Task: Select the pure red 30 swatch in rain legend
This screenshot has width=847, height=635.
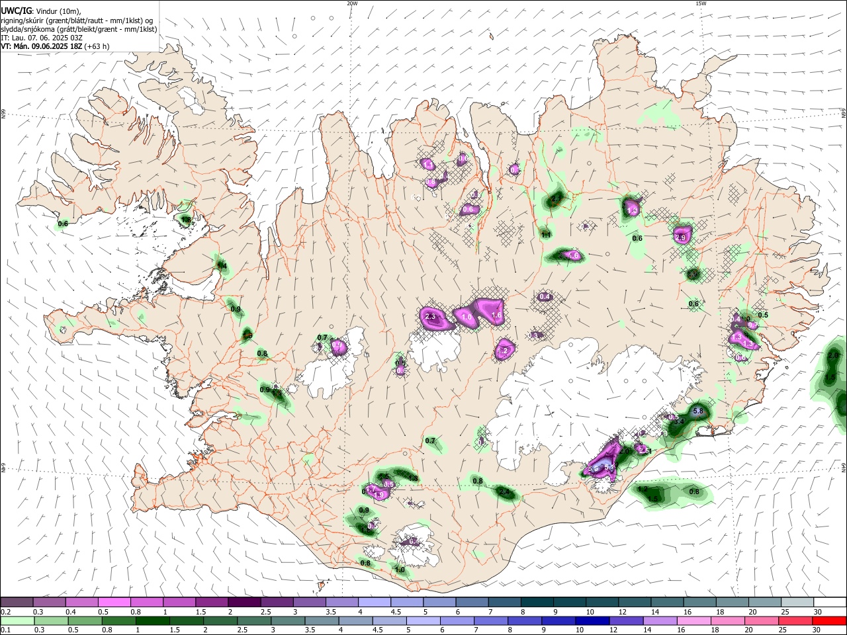Action: pyautogui.click(x=829, y=620)
